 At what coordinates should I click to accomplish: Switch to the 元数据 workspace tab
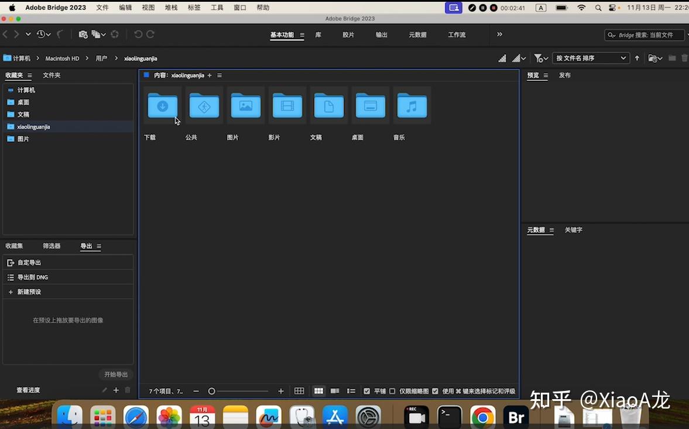click(x=417, y=35)
